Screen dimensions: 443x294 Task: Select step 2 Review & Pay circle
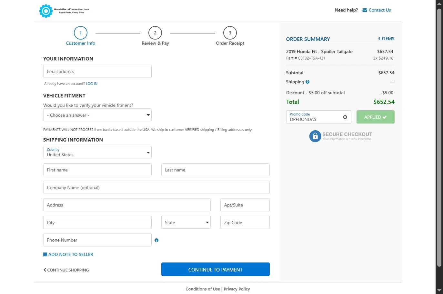pos(155,33)
